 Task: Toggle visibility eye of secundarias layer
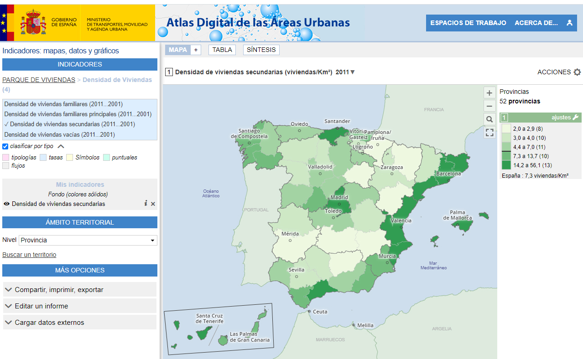coord(6,204)
